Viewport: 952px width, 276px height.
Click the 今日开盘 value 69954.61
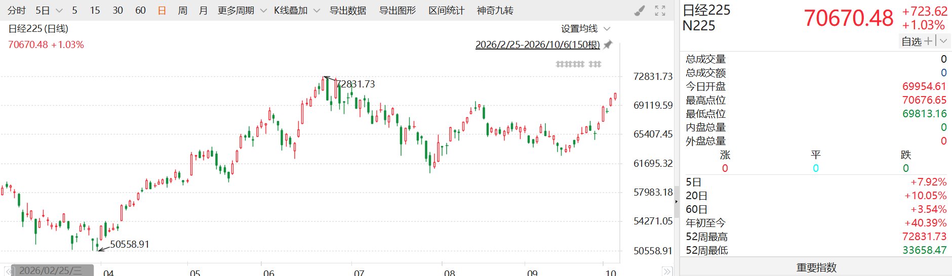pos(924,86)
